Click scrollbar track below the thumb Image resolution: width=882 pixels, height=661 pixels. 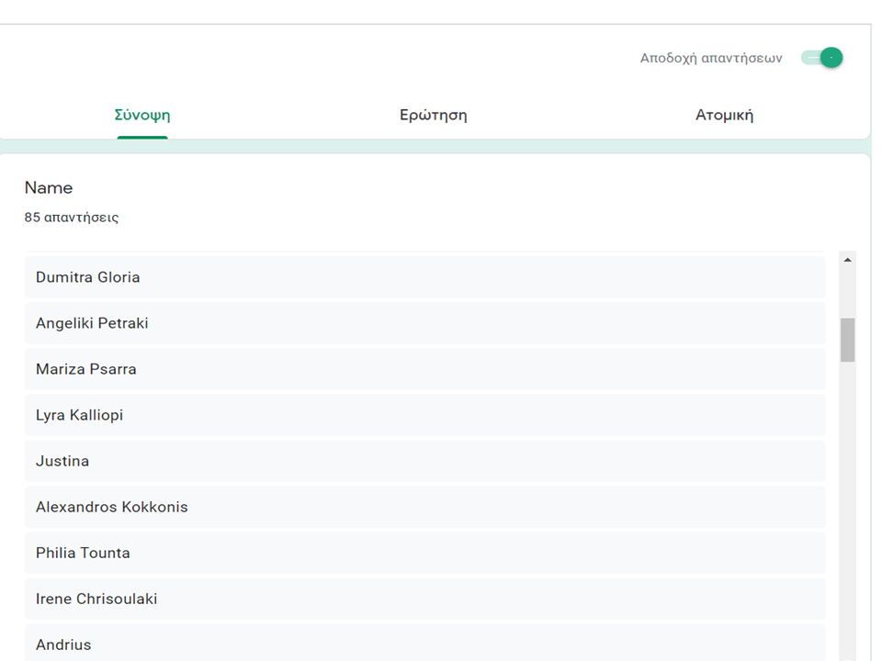[847, 505]
